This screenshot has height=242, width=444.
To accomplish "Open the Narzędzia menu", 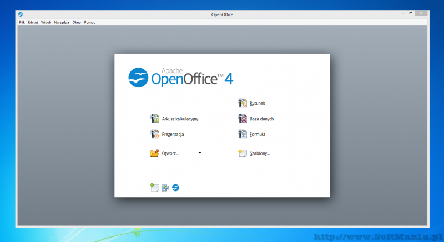I will pos(62,22).
